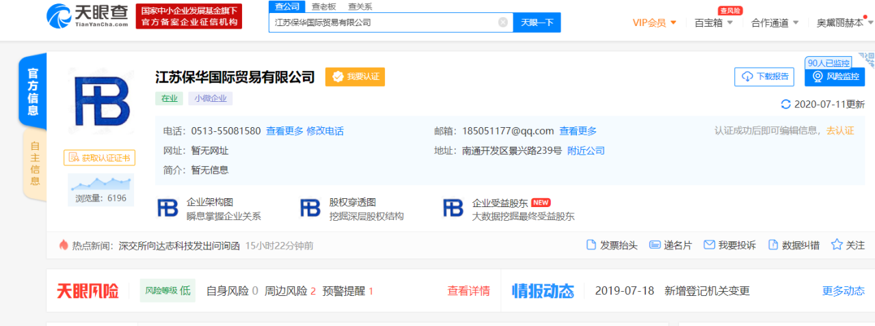Click 查看更多 next to the phone number
The image size is (875, 326).
(x=284, y=131)
